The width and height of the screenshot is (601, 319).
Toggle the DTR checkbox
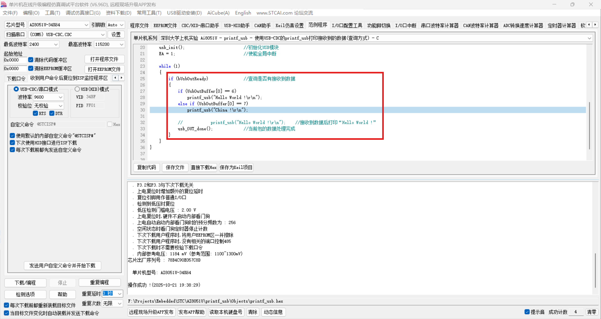click(x=52, y=114)
